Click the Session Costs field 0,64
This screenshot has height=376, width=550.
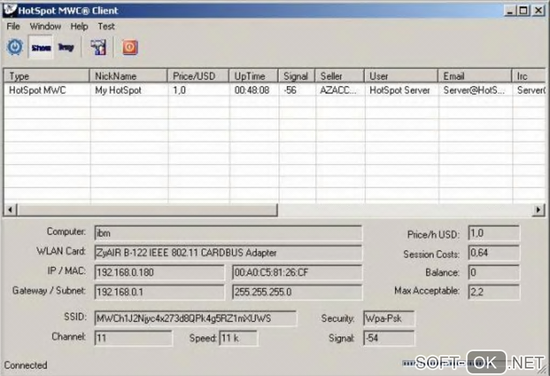(494, 253)
